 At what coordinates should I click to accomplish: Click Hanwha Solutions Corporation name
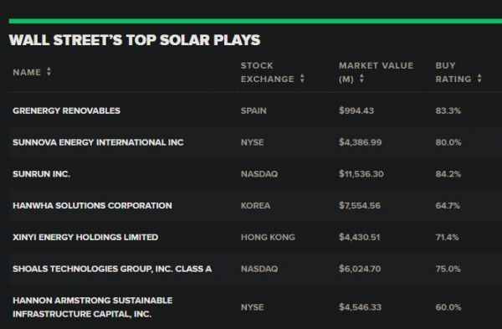pos(92,205)
